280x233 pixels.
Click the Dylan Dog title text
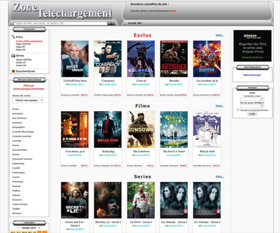(108, 151)
